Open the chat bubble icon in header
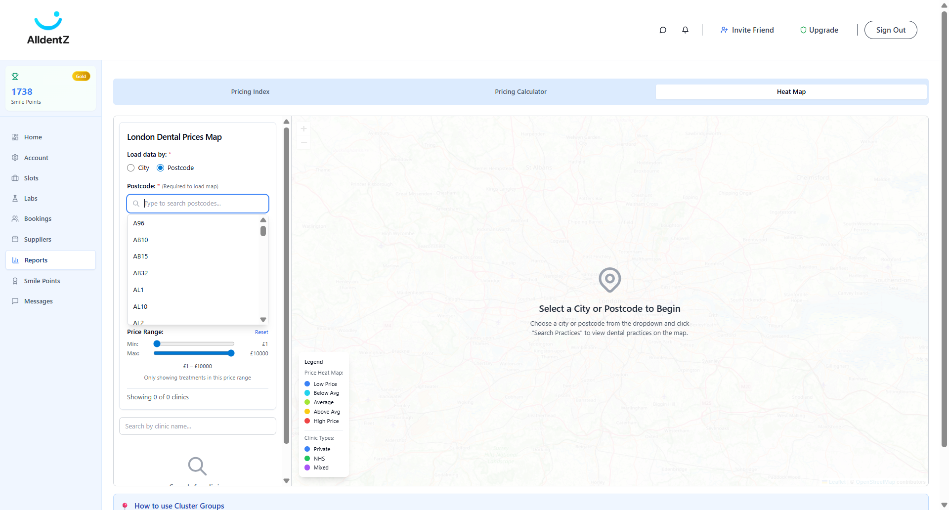Screen dimensions: 949x510 [663, 30]
